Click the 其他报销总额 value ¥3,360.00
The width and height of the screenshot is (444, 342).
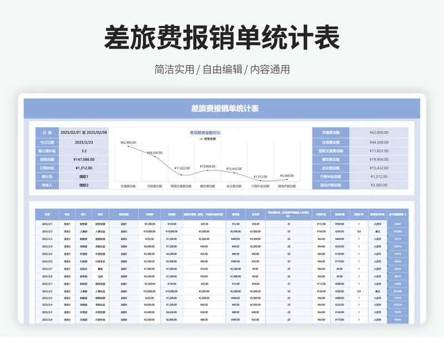click(380, 185)
